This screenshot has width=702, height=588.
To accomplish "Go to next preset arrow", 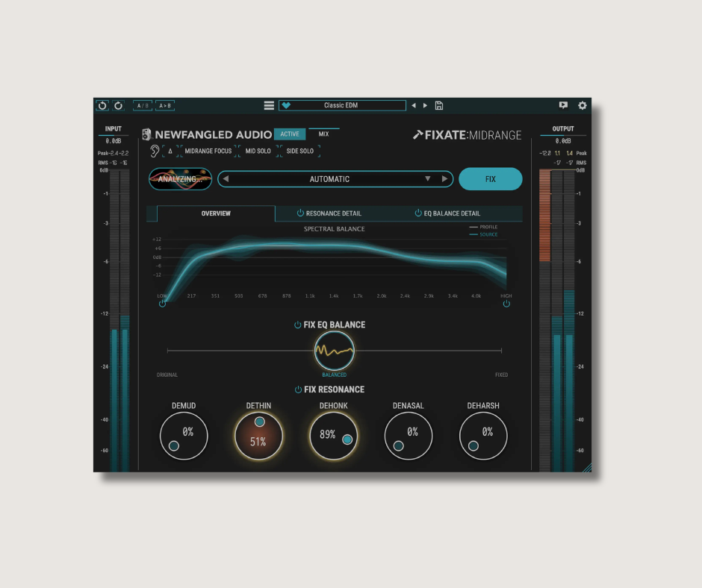I will [x=426, y=106].
